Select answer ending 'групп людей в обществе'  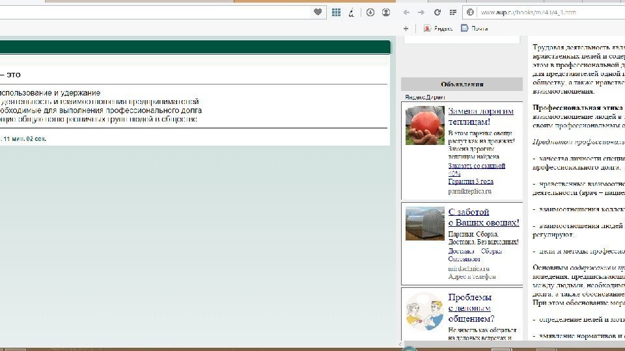point(98,119)
